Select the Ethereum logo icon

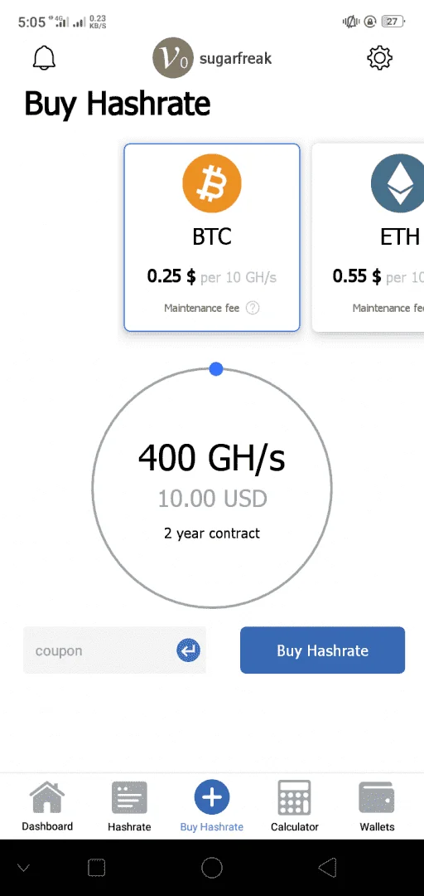397,184
